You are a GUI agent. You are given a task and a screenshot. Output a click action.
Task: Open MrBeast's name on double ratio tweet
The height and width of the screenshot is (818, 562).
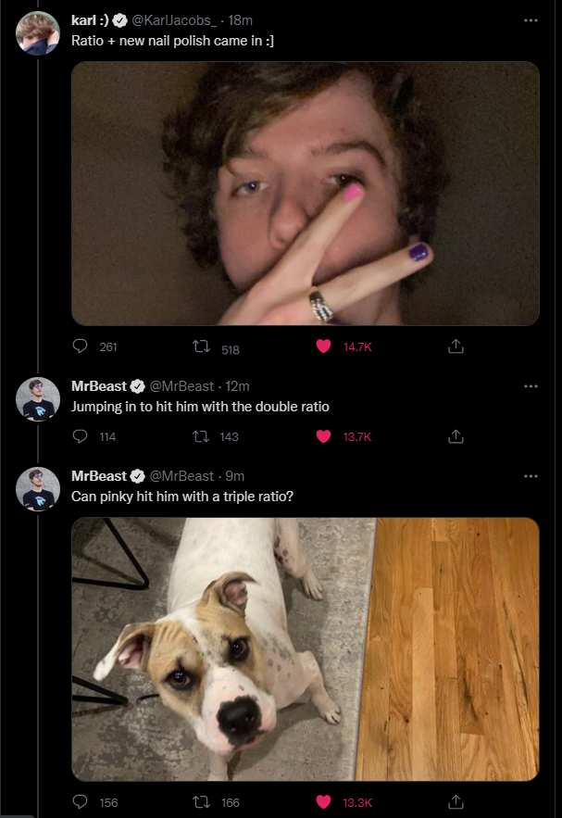[99, 385]
